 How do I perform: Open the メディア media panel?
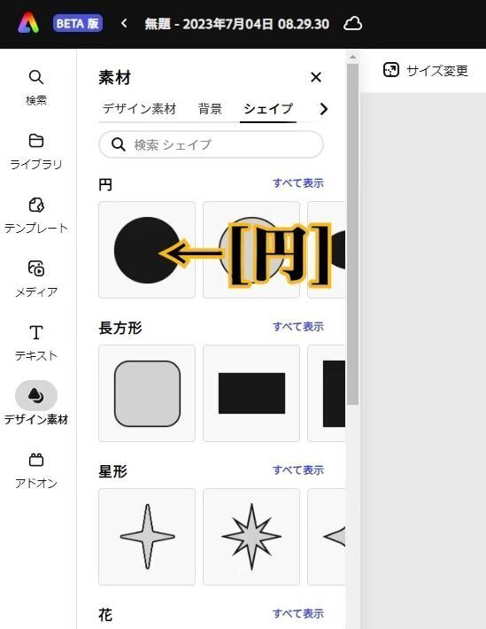36,279
